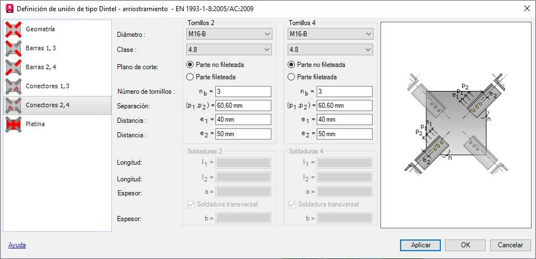Click Soldaduras 4 thickness a field
The image size is (536, 259).
click(345, 191)
